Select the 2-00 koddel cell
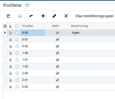This screenshot has height=99, width=115. 32,73
